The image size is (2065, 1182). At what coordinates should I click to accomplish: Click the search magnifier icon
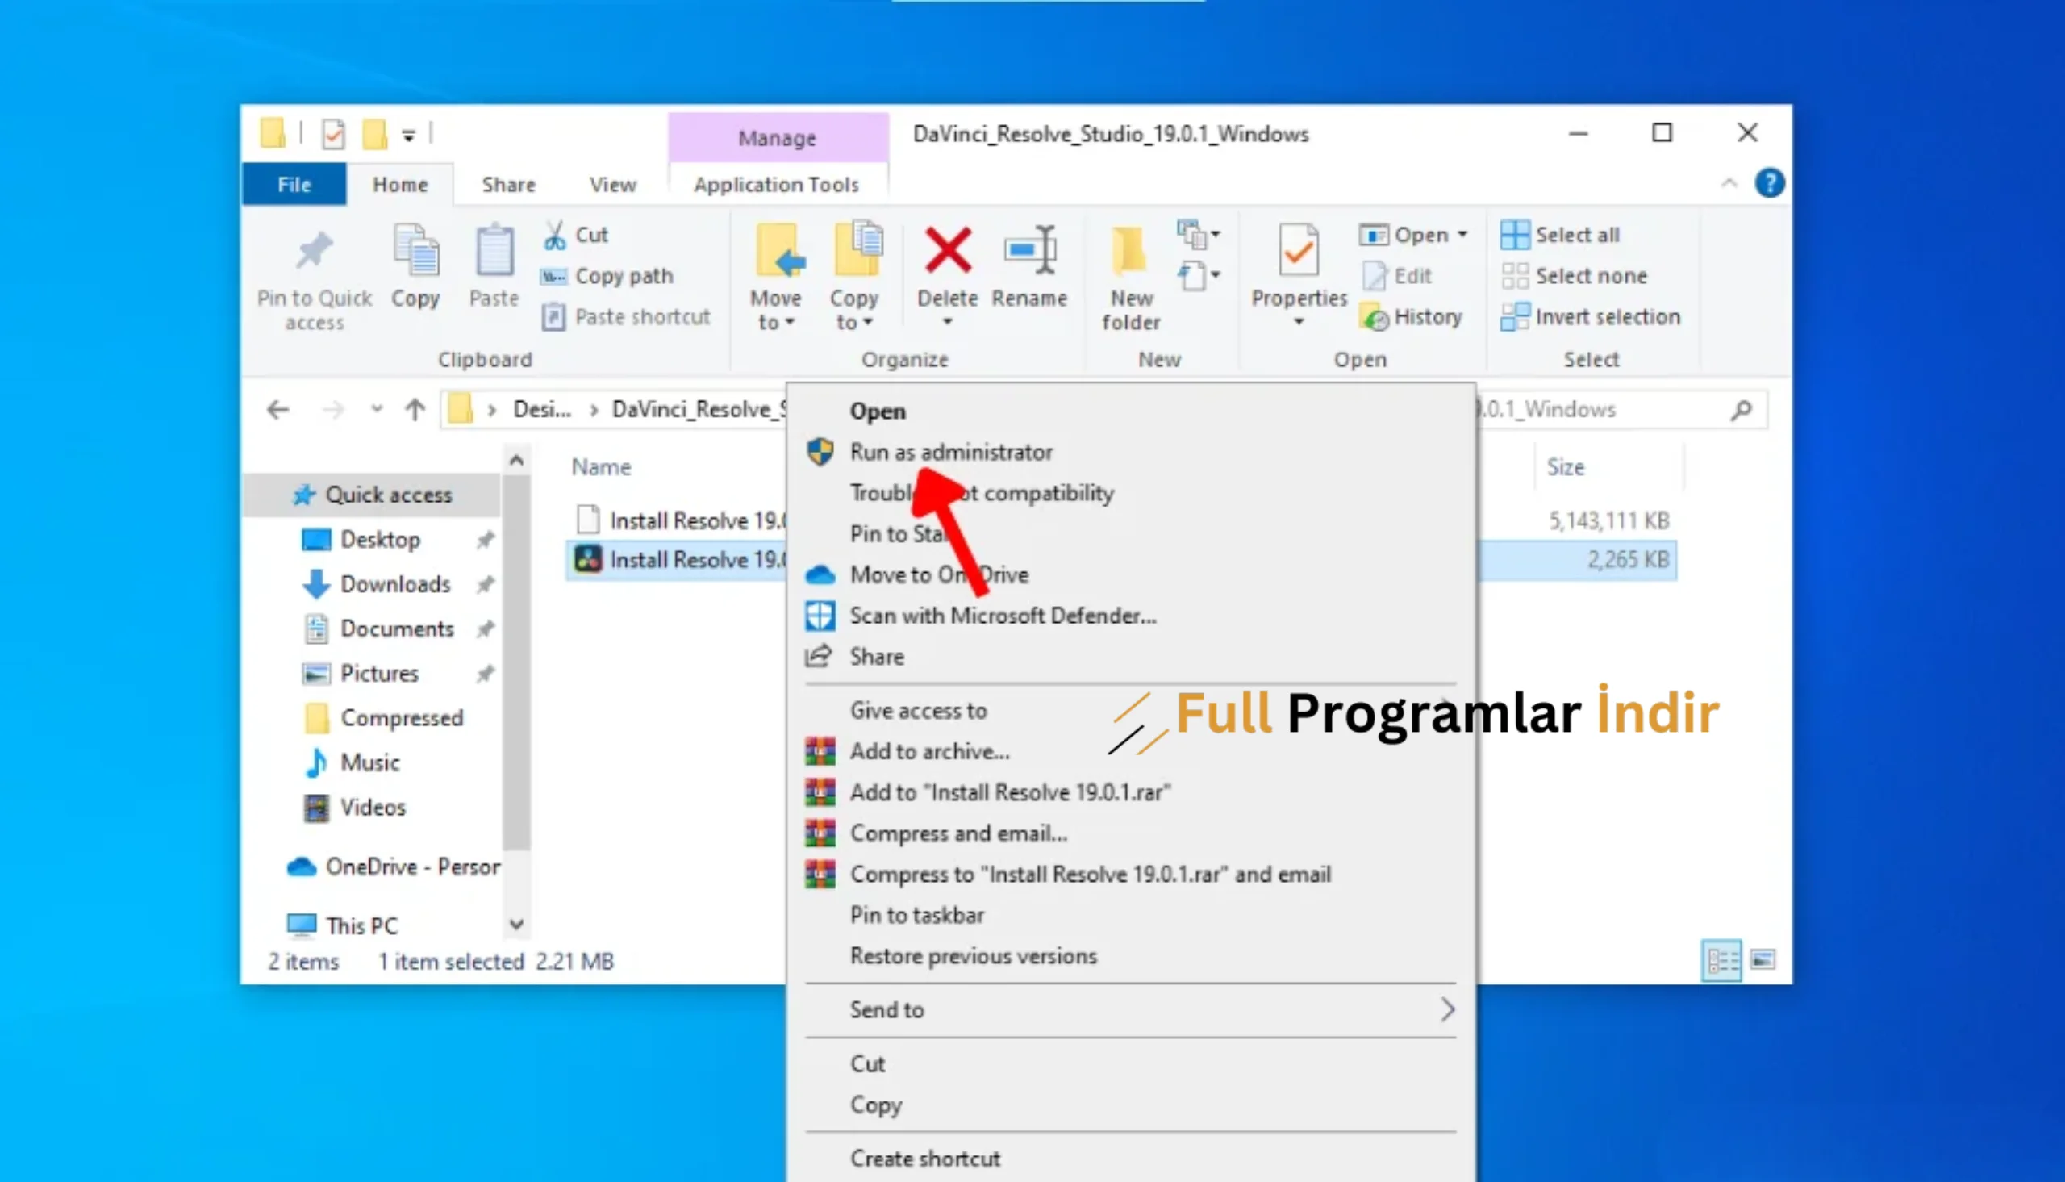coord(1742,410)
